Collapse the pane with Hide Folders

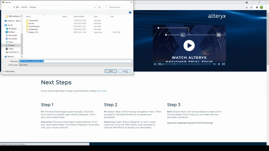[9, 71]
